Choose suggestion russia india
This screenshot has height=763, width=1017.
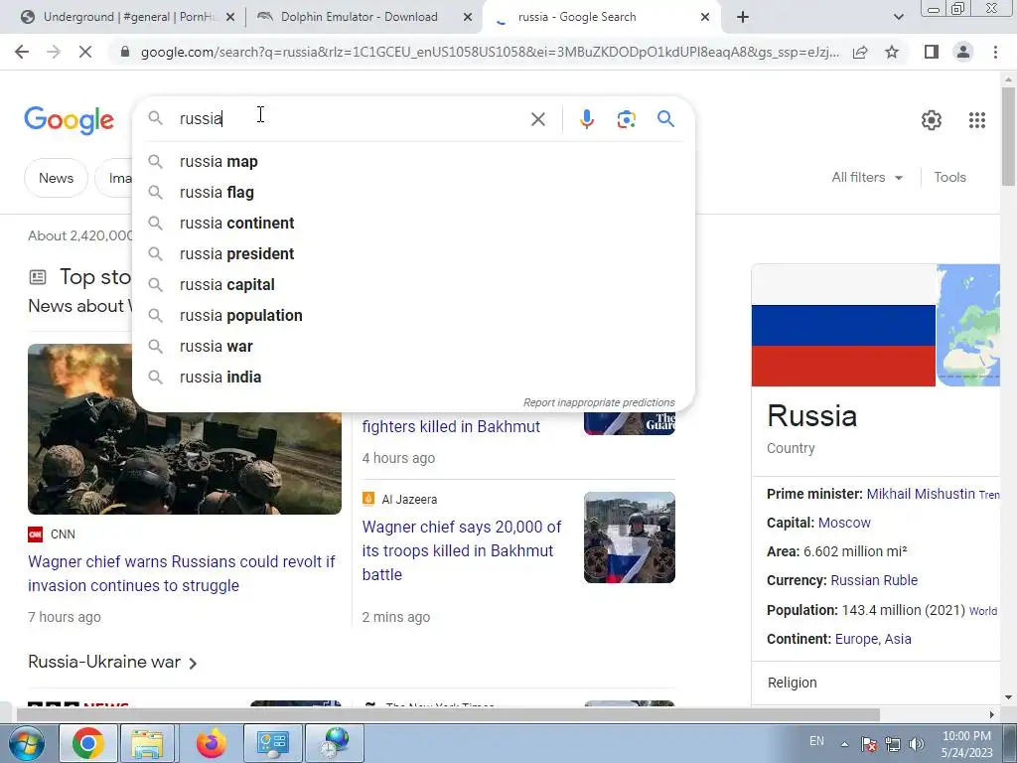point(413,377)
